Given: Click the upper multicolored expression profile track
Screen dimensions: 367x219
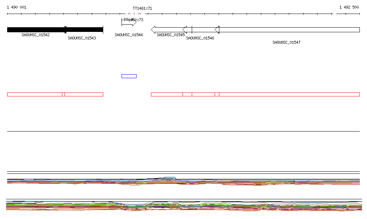Looking at the screenshot, I should [x=183, y=181].
